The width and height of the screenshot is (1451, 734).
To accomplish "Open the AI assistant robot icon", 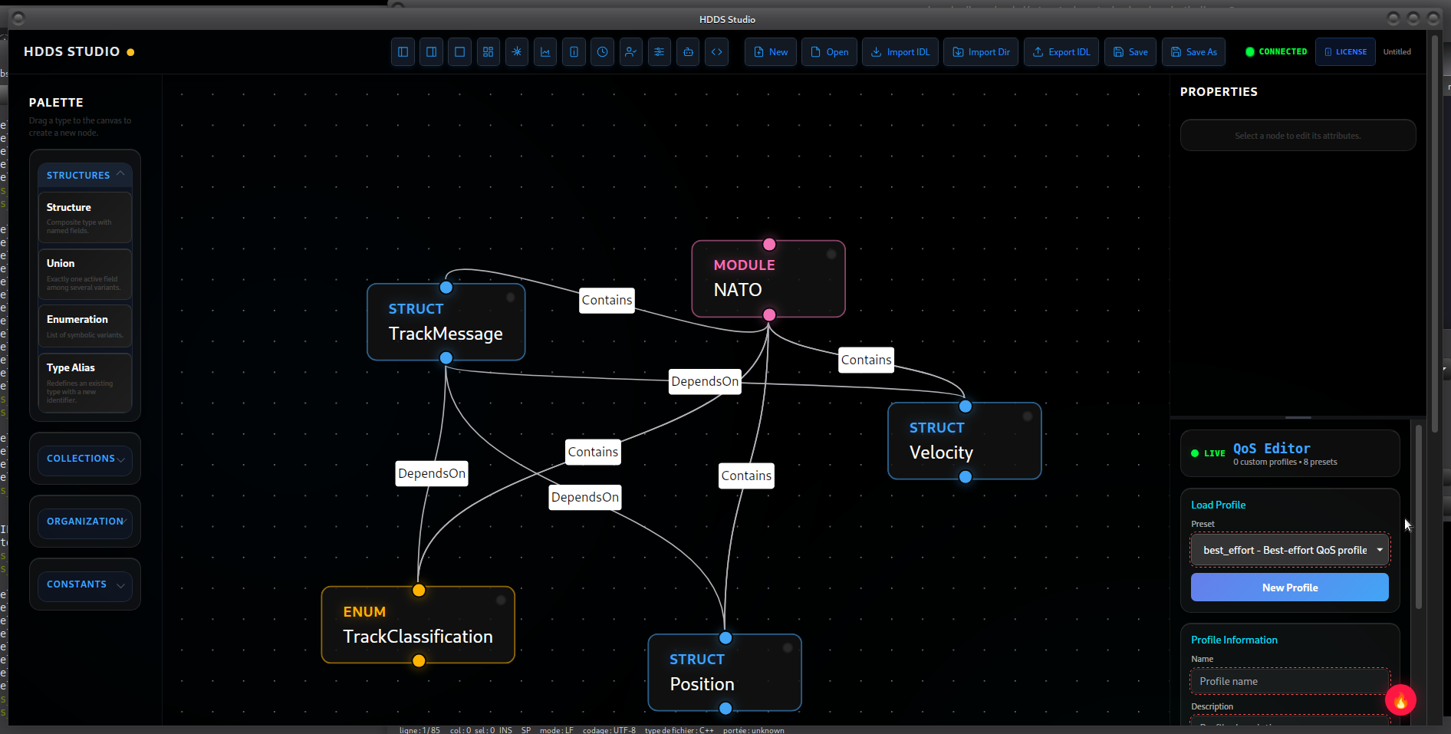I will (x=688, y=51).
